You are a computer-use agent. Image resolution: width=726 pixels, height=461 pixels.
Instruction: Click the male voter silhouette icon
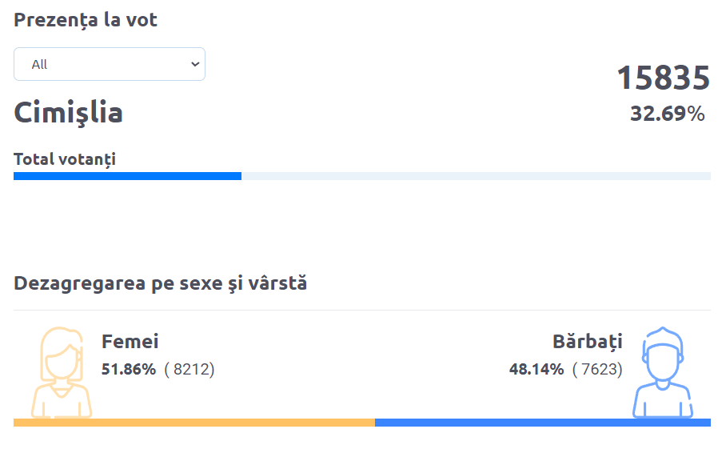point(663,372)
